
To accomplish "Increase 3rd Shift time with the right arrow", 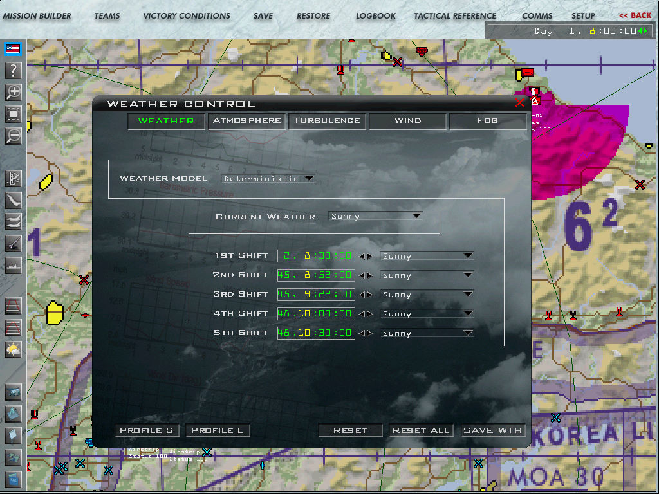I will [370, 295].
